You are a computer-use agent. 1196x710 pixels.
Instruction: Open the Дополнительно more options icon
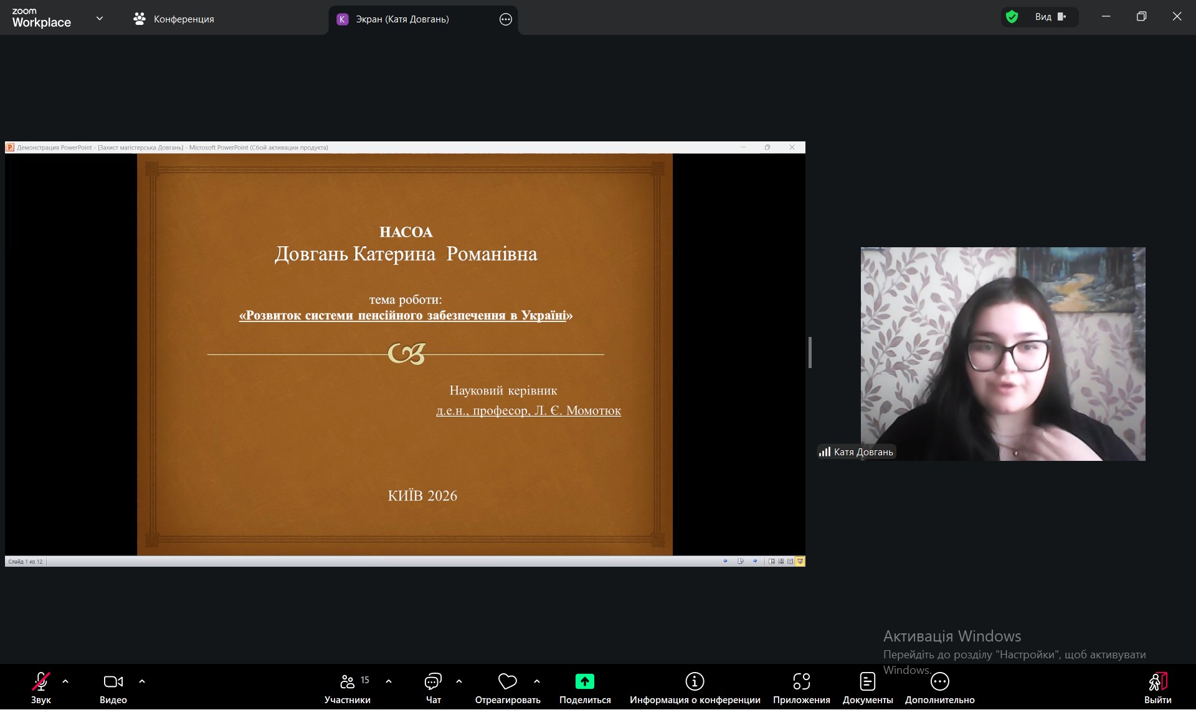click(x=939, y=682)
